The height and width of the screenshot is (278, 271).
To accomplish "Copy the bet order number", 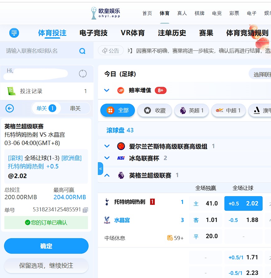I will [x=85, y=210].
